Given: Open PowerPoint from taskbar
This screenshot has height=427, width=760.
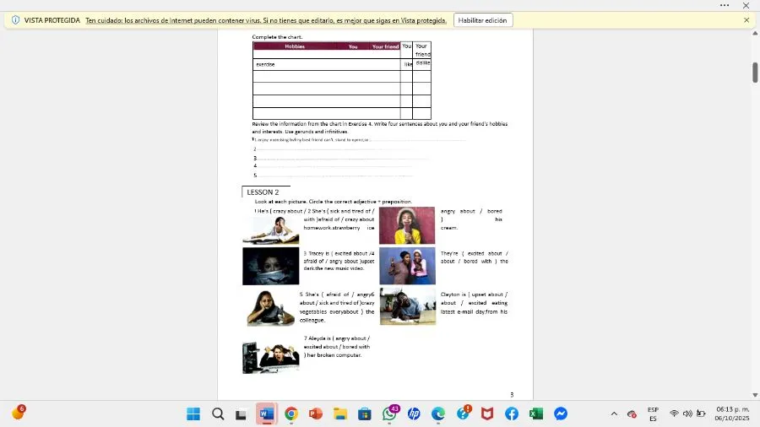Looking at the screenshot, I should [316, 414].
